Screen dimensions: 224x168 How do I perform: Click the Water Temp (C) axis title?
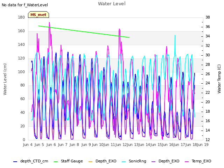pos(219,79)
